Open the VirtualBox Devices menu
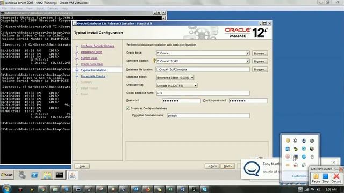The width and height of the screenshot is (344, 193). click(x=53, y=8)
